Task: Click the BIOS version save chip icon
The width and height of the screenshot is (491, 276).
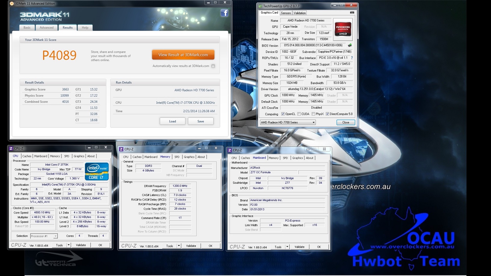Action: (350, 45)
